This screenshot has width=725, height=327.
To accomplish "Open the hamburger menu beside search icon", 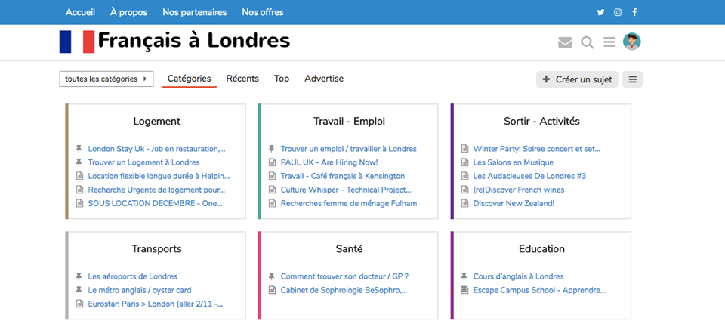I will pos(609,42).
